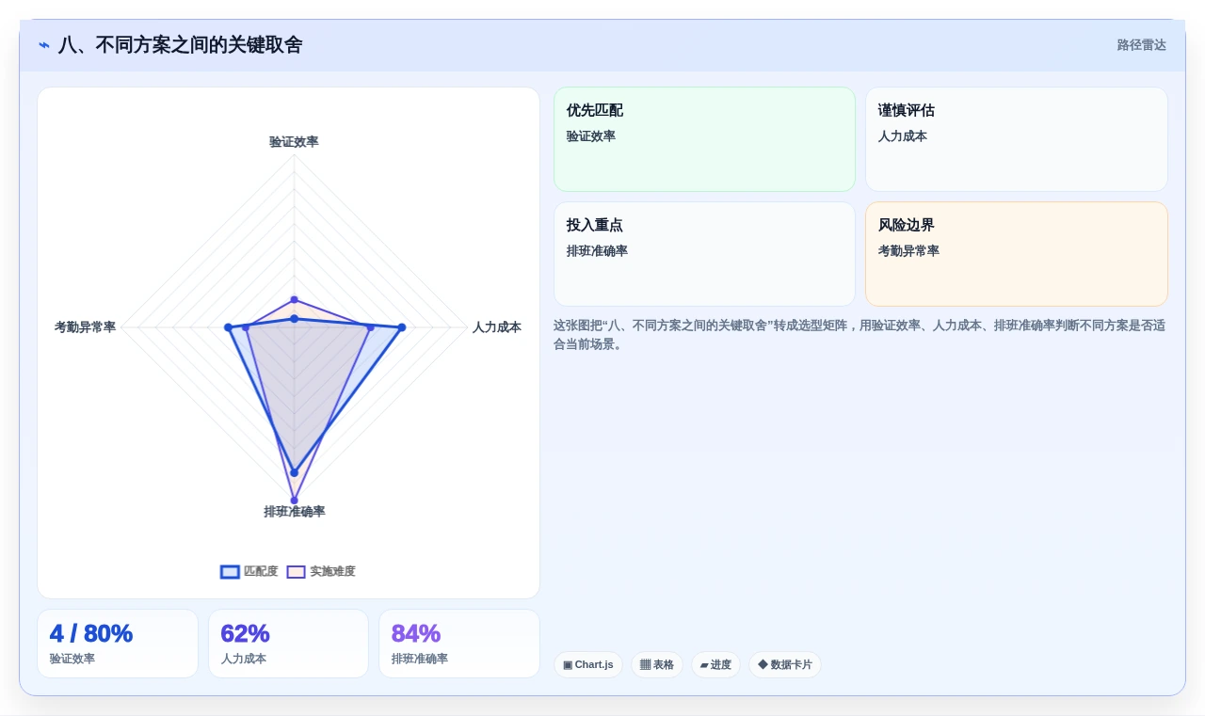Screen dimensions: 1205x716
Task: Click the description paragraph starting 这张图把
Action: 860,335
